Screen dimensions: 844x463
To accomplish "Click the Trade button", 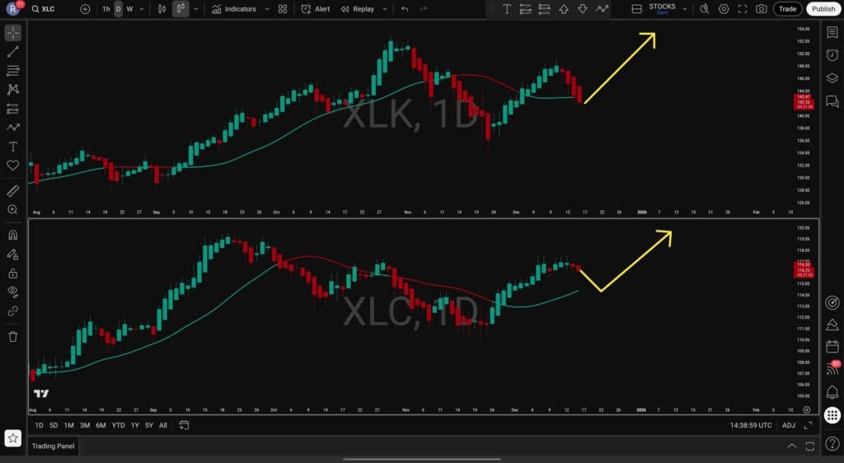I will click(787, 9).
